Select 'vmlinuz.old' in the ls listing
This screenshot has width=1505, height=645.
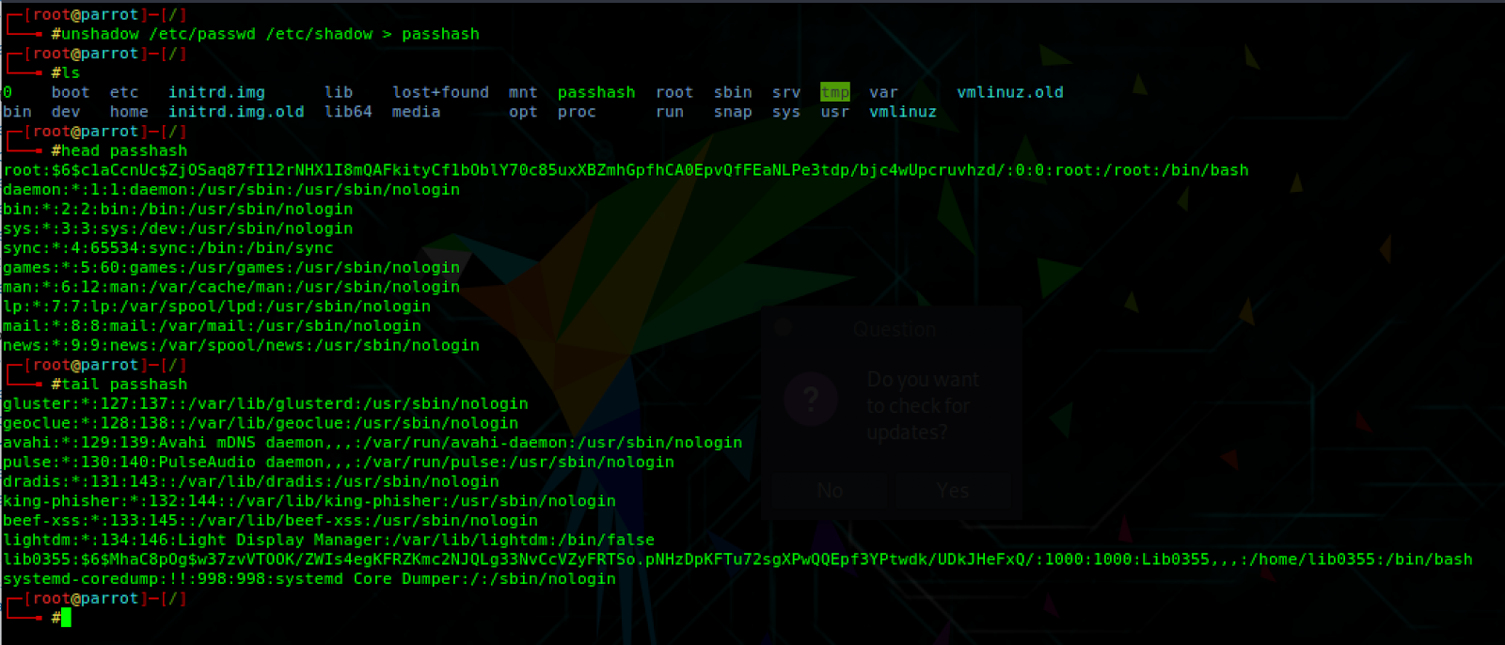pos(1010,92)
